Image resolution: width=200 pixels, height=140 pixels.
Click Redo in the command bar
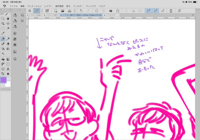88,11
